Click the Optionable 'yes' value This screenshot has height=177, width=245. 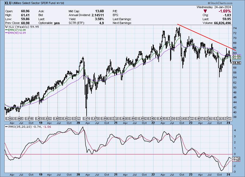(x=57, y=23)
